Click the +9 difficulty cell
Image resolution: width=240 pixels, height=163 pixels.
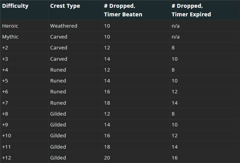(5, 125)
